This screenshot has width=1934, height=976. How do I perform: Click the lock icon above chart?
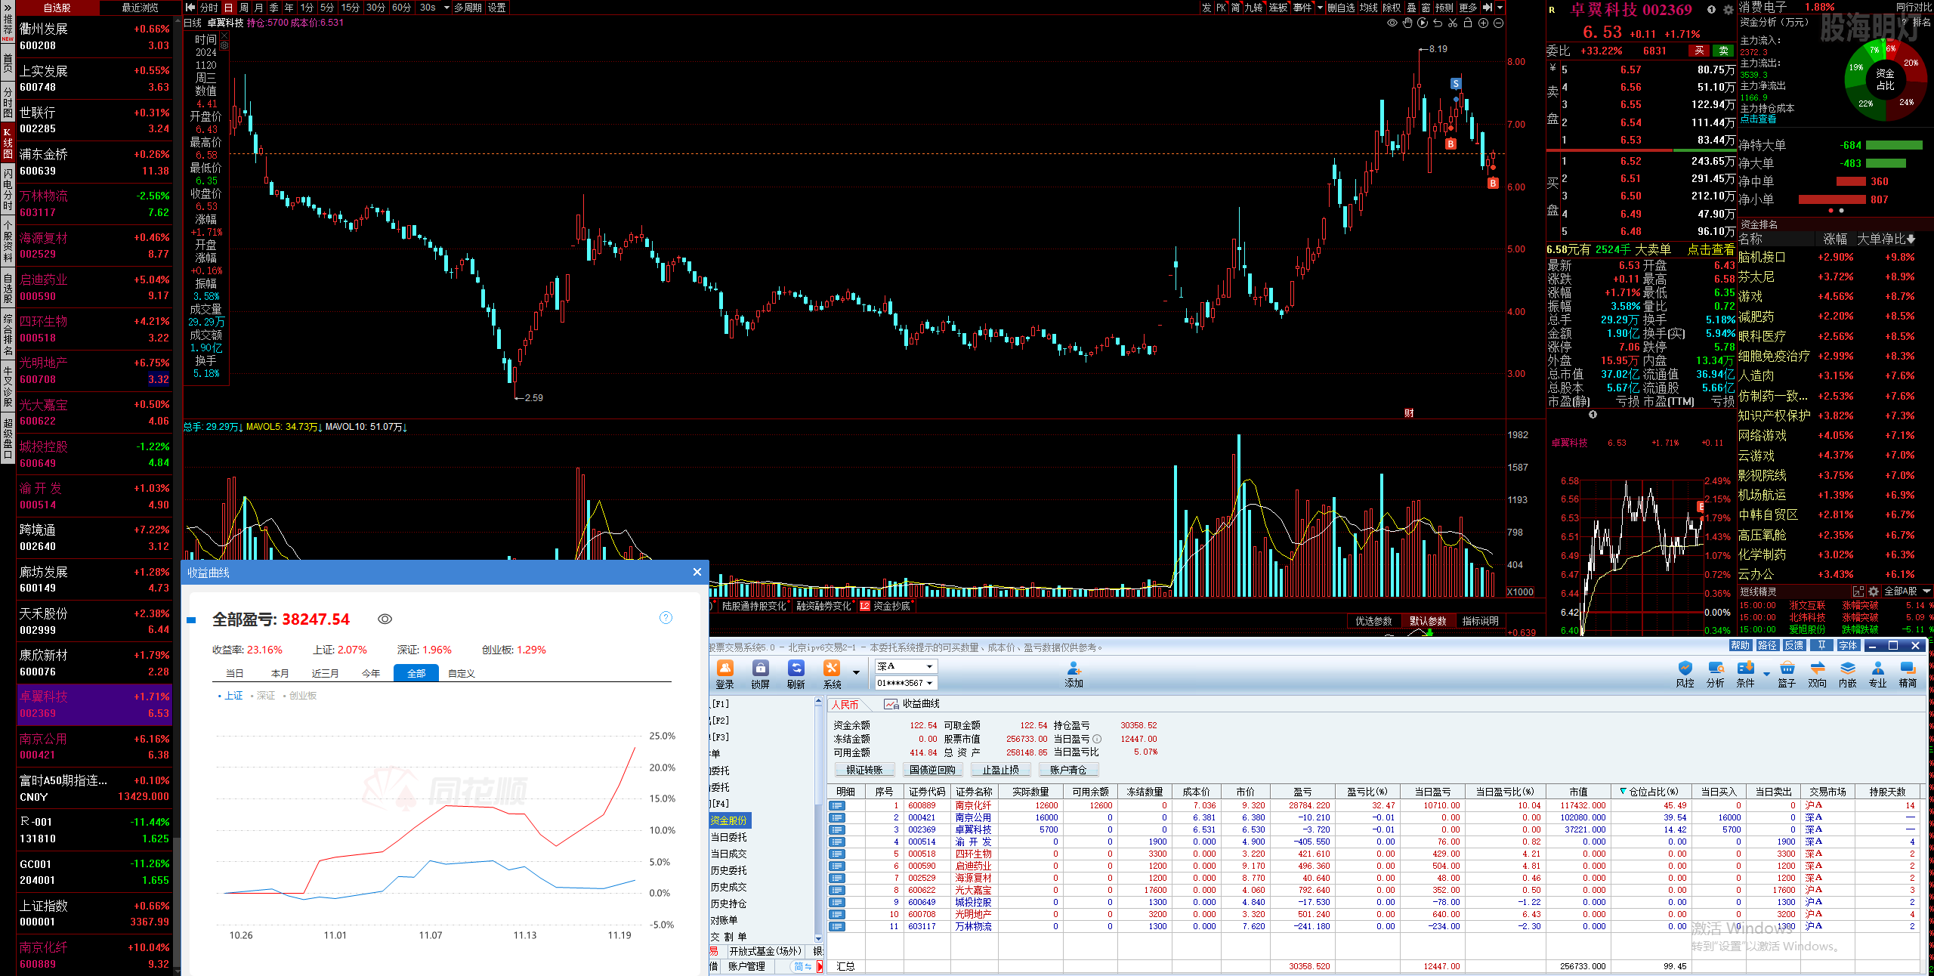[1468, 23]
